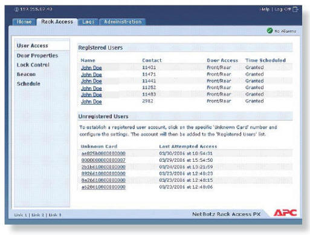
Task: Click contact value 11471
Action: (x=149, y=74)
